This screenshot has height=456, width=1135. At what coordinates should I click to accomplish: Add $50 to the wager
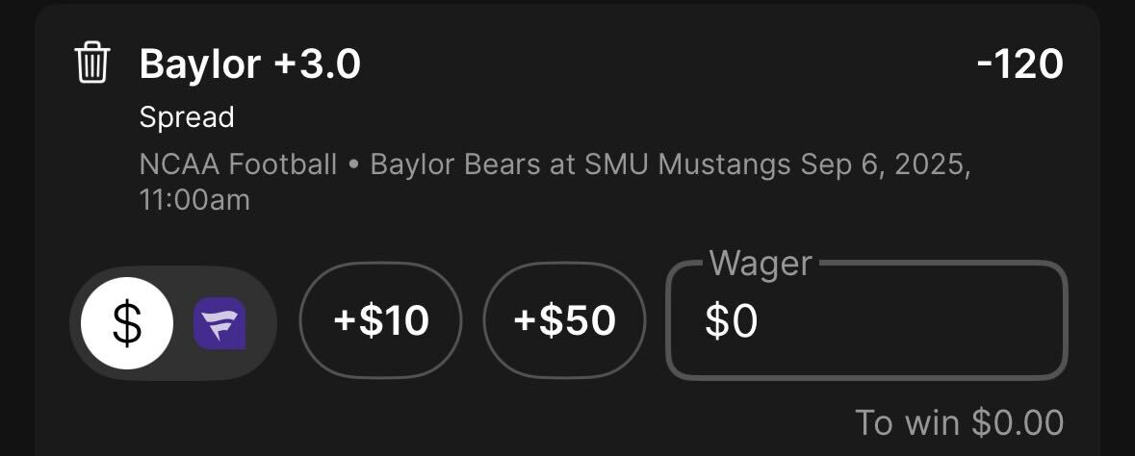[564, 320]
